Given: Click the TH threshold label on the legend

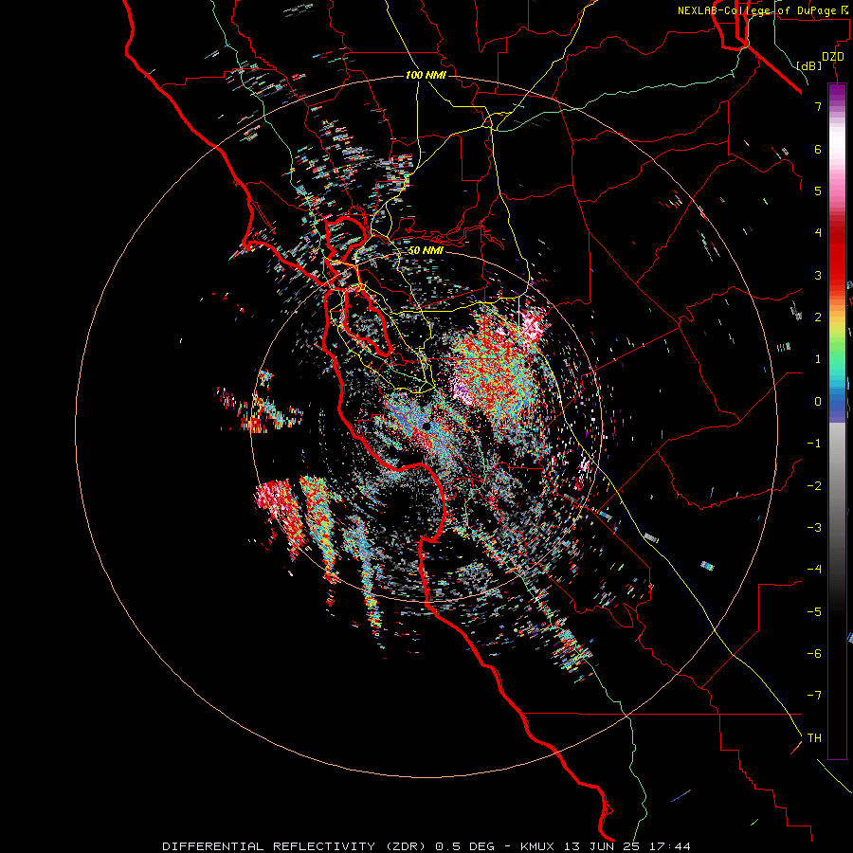Looking at the screenshot, I should tap(814, 738).
